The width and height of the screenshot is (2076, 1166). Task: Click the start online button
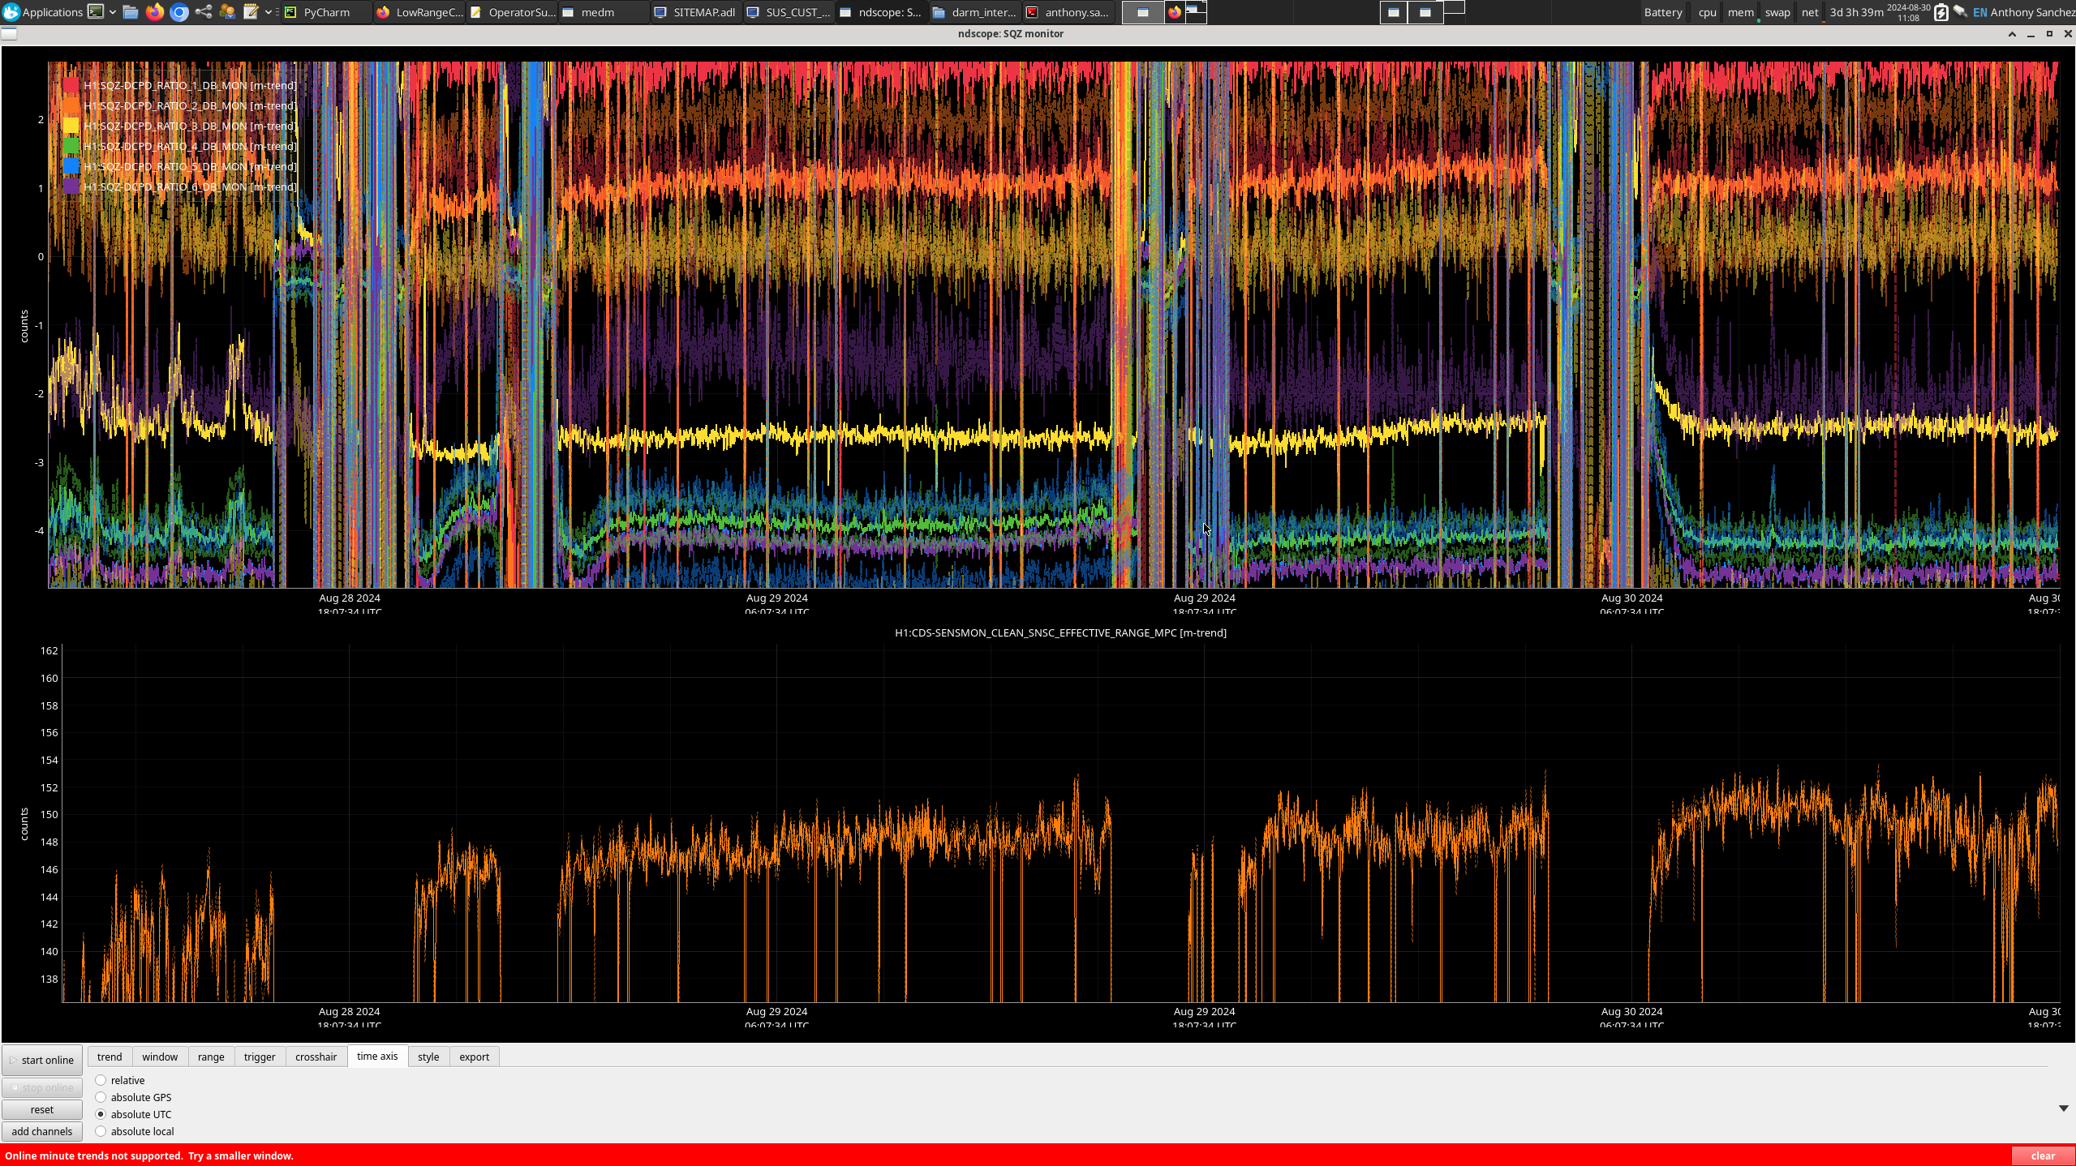(42, 1060)
